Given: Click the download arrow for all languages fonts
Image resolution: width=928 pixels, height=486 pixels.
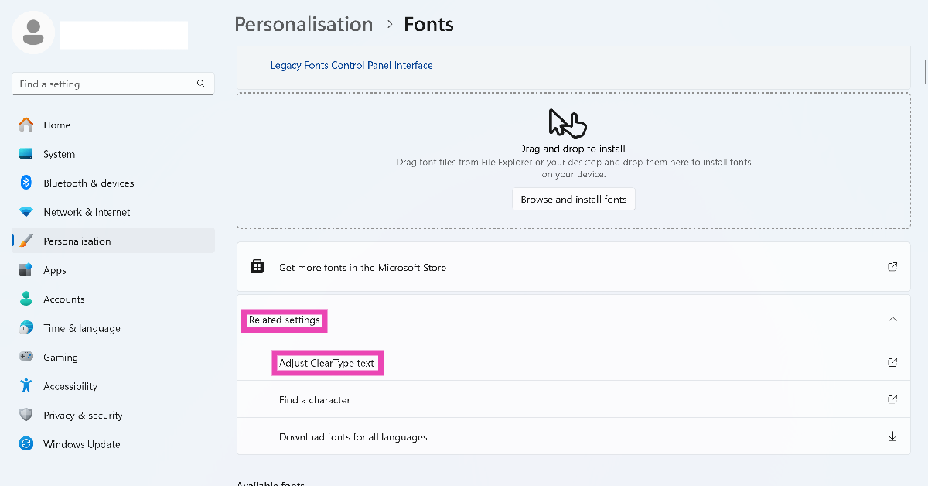Looking at the screenshot, I should point(892,436).
